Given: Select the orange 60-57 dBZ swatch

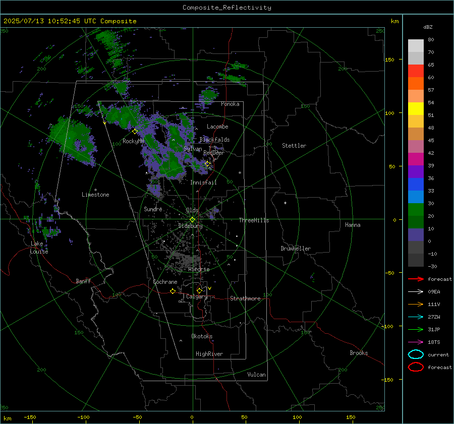Looking at the screenshot, I should click(x=416, y=84).
